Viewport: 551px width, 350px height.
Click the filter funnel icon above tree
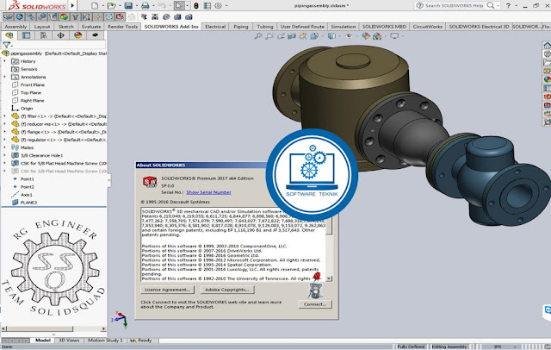(x=6, y=45)
